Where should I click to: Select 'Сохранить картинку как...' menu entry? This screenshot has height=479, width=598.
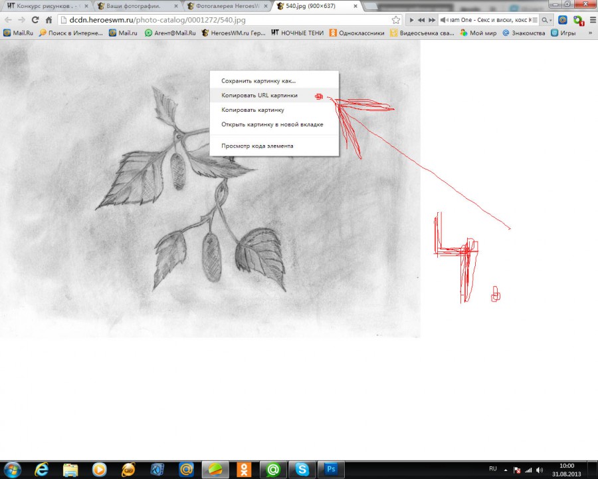(x=258, y=80)
